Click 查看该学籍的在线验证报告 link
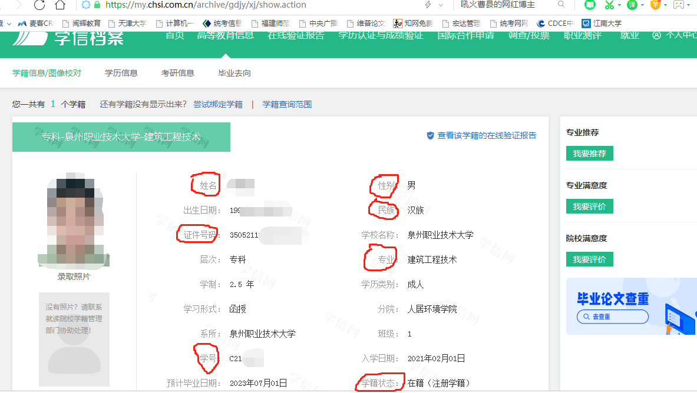This screenshot has height=393, width=697. [x=486, y=135]
